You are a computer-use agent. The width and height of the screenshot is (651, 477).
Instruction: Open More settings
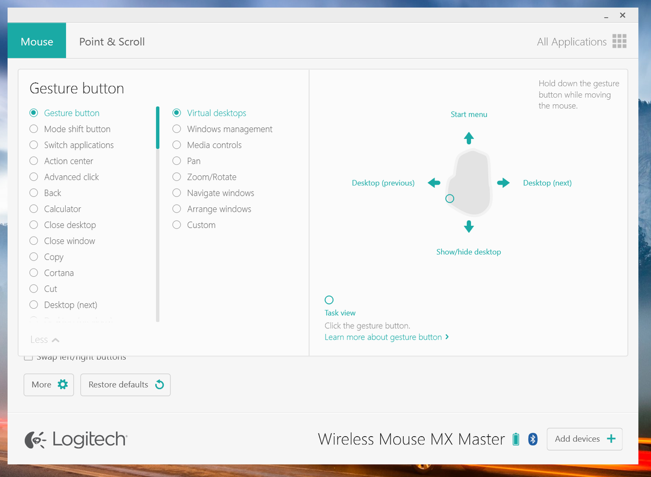[48, 385]
